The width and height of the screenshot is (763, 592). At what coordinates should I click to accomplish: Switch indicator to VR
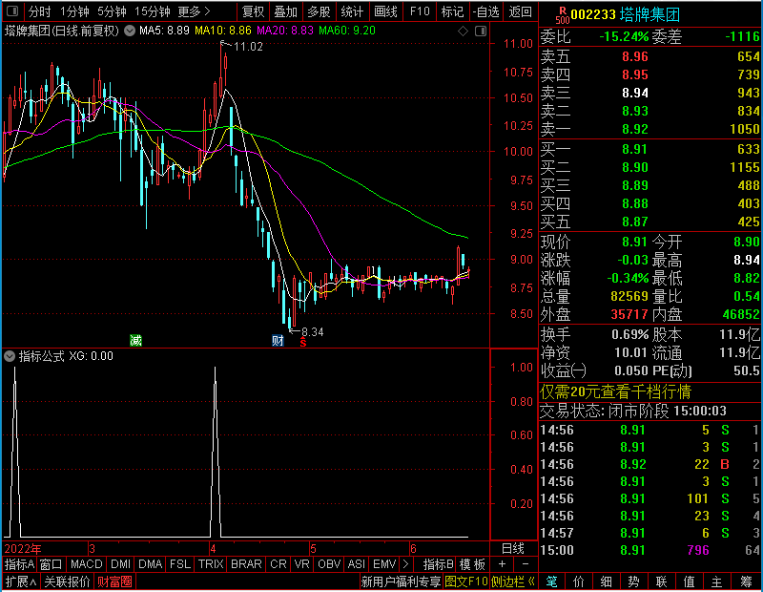301,564
